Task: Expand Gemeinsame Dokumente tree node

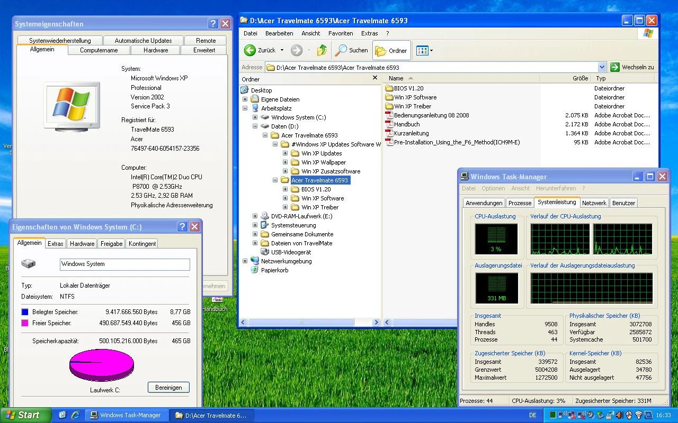Action: click(255, 234)
